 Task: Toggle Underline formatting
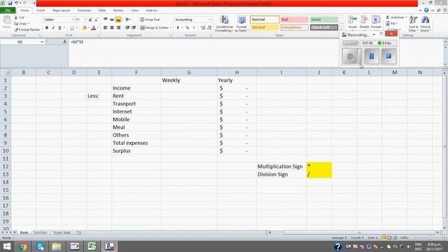tap(59, 28)
